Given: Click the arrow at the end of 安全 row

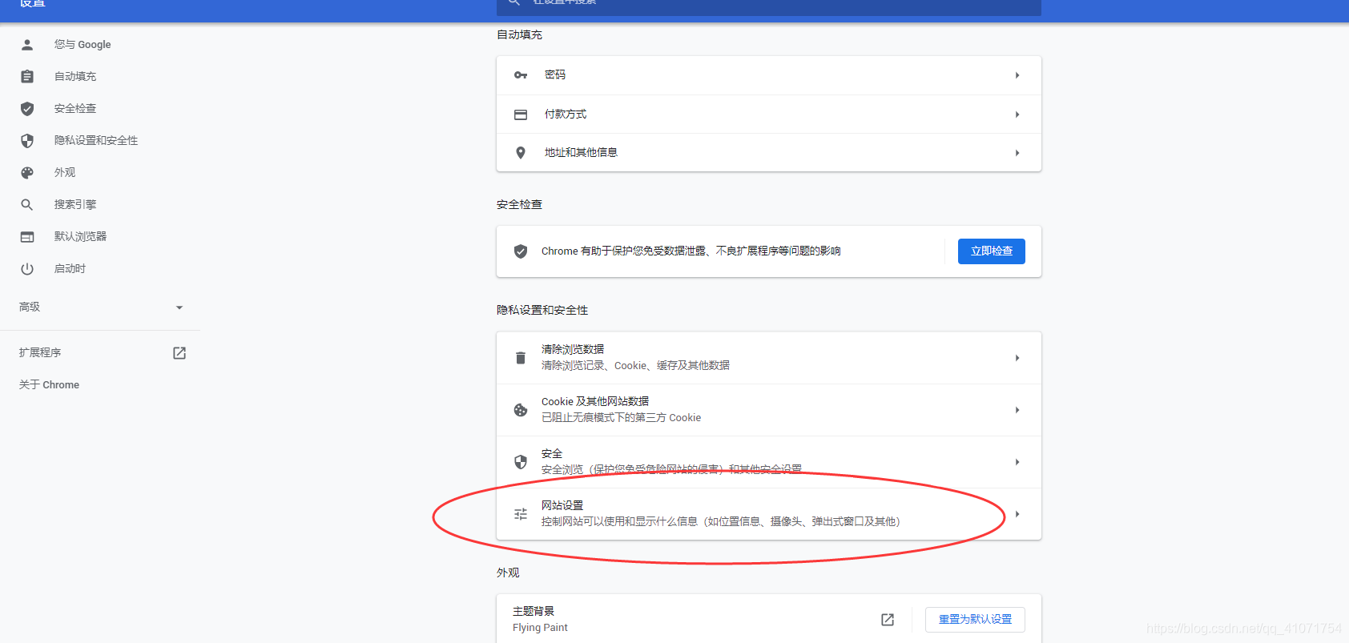Looking at the screenshot, I should pos(1017,462).
